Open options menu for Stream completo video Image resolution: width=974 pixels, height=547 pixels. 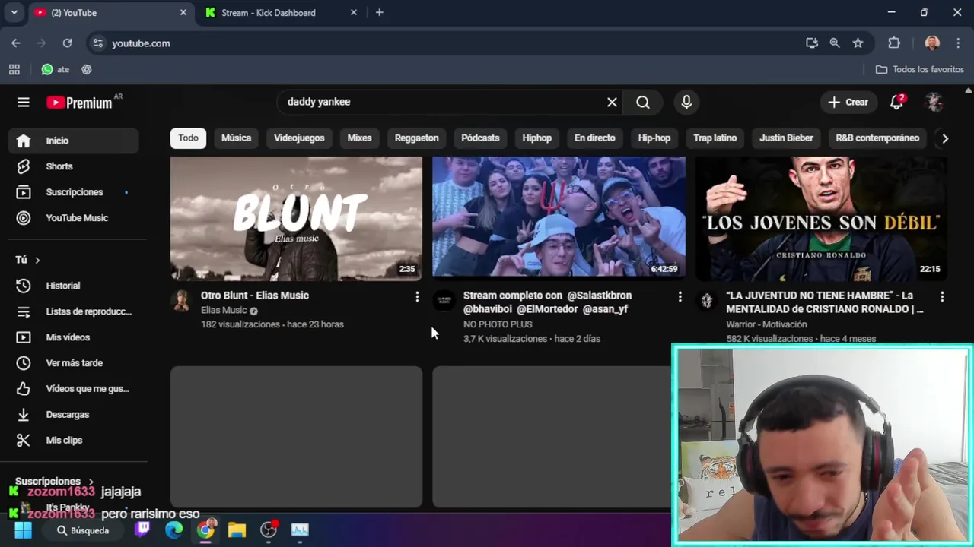tap(680, 296)
